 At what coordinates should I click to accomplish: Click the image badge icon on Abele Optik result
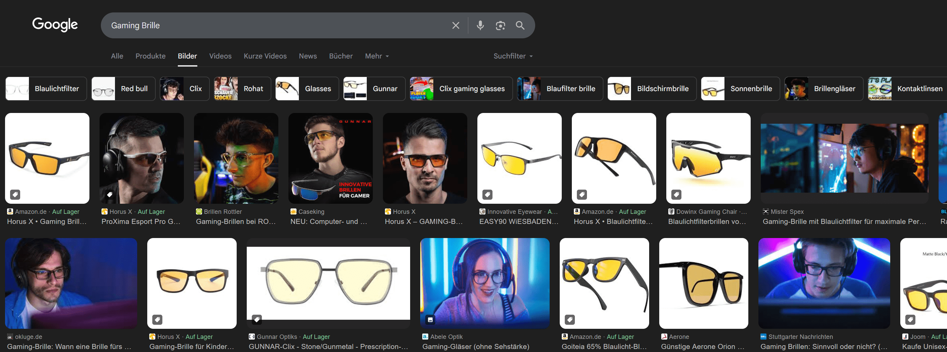click(430, 319)
